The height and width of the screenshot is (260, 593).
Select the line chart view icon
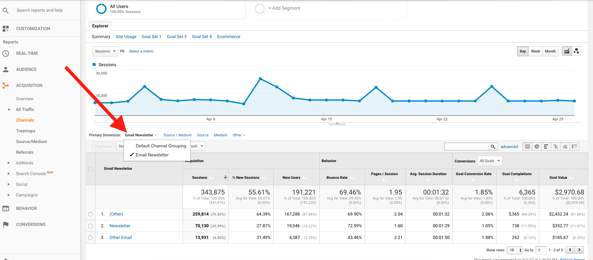[567, 51]
